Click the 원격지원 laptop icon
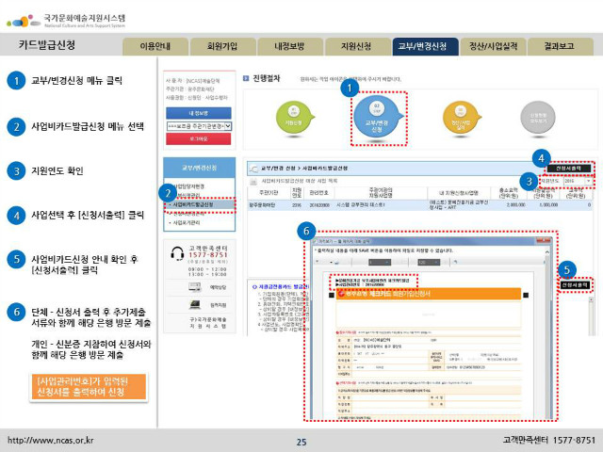This screenshot has width=603, height=452. [195, 305]
